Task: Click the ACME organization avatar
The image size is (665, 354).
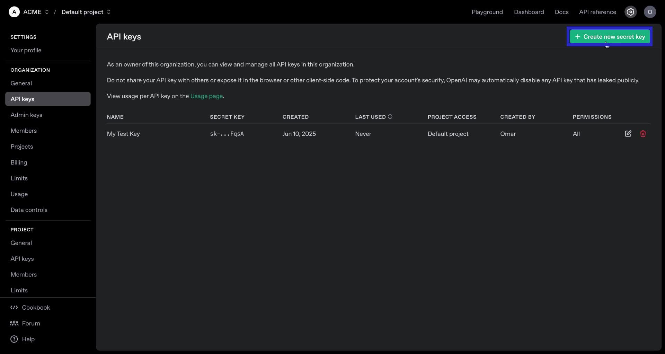Action: 14,12
